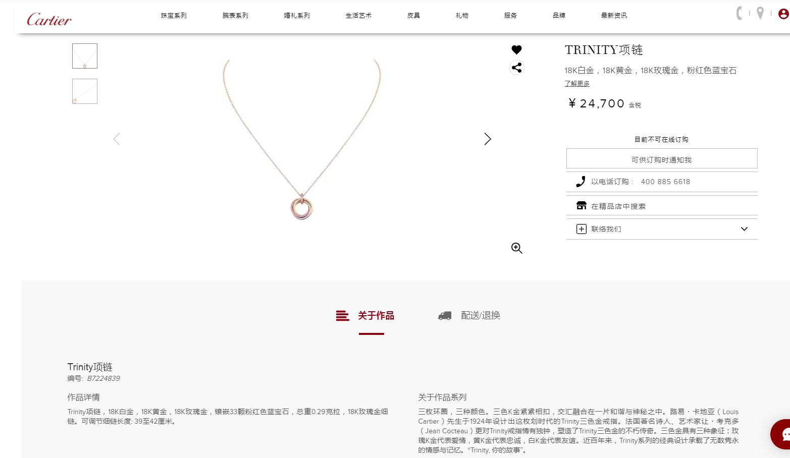This screenshot has width=790, height=458.
Task: Expand the 联络我们 section
Action: coord(662,229)
